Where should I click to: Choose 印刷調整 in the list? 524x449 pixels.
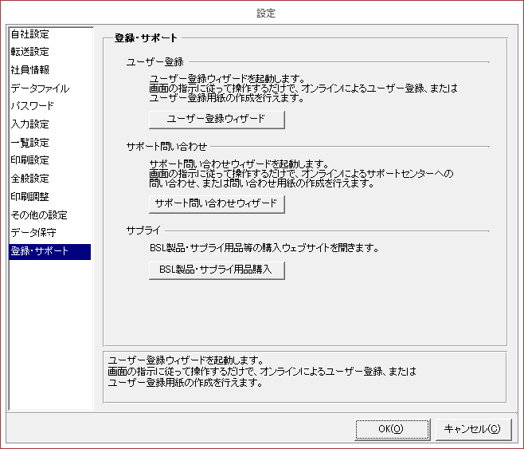click(x=50, y=197)
